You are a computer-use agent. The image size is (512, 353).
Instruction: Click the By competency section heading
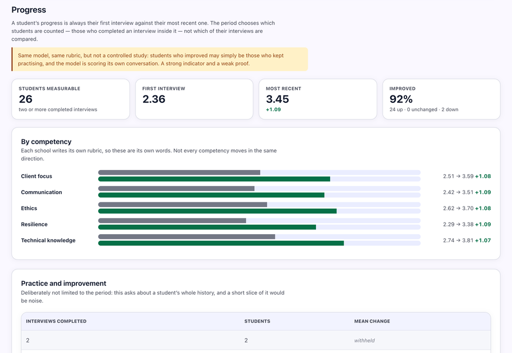(x=46, y=142)
